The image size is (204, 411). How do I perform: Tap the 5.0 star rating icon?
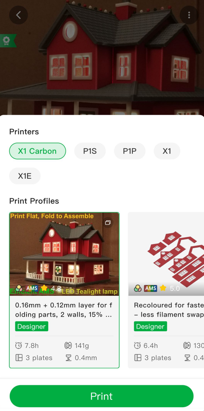163,289
